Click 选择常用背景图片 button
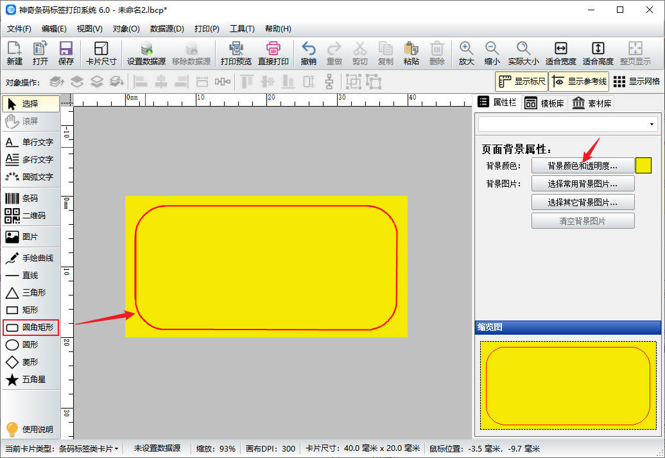The height and width of the screenshot is (458, 665). pos(583,184)
